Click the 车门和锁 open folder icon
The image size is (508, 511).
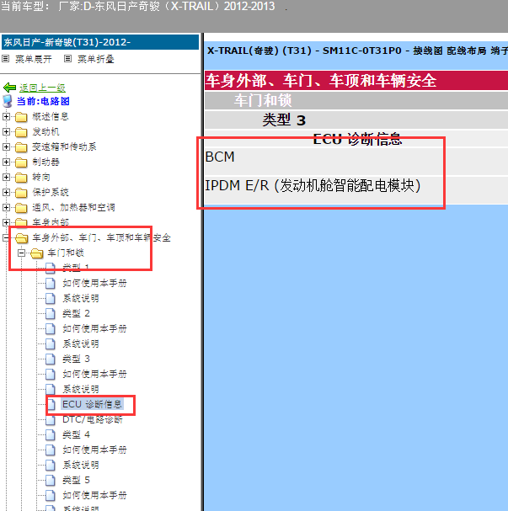coord(37,253)
